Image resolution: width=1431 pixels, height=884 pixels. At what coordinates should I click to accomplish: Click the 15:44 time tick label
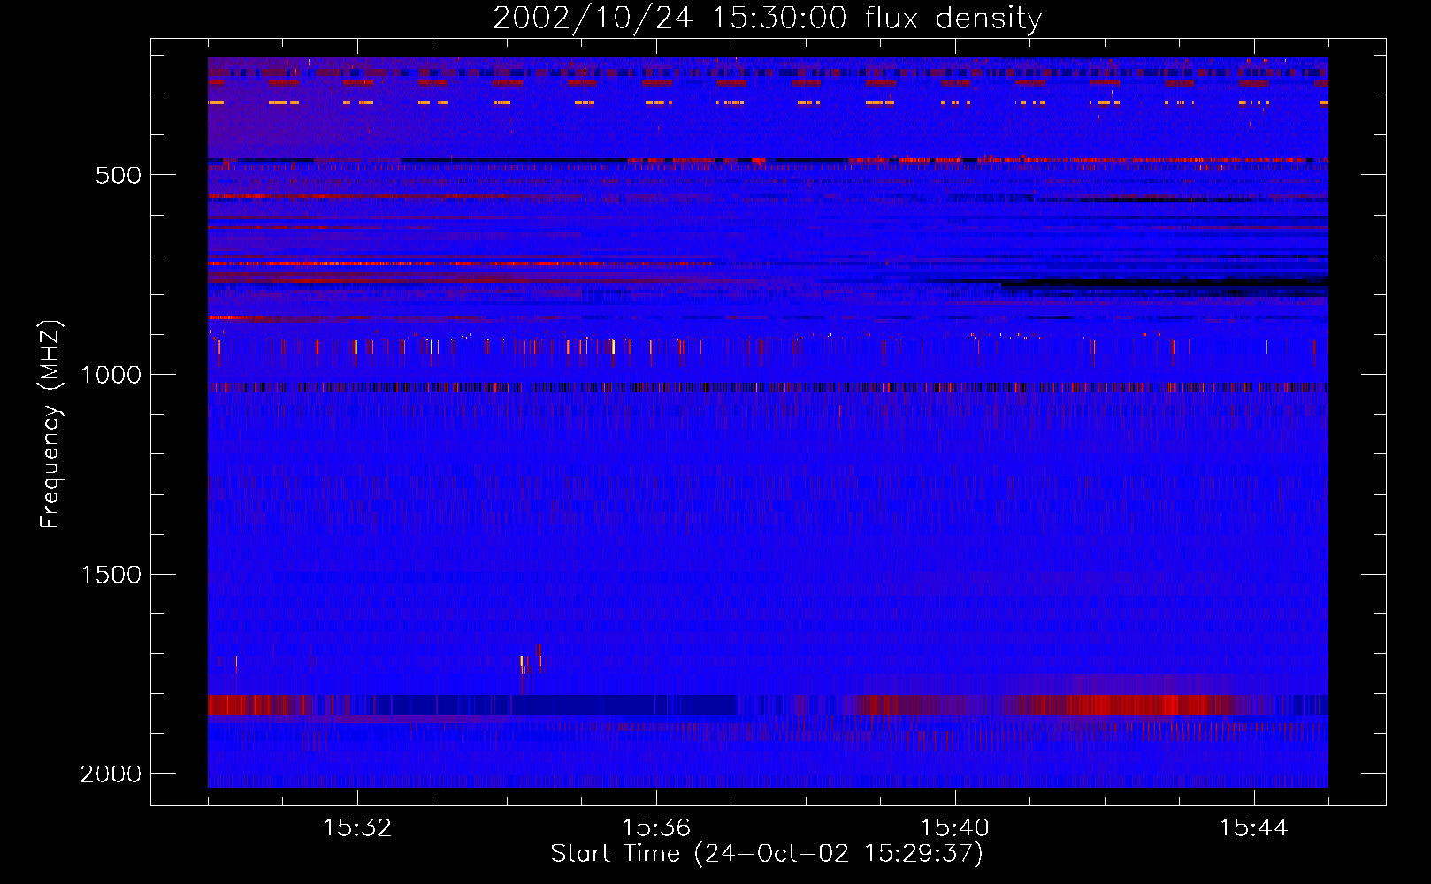coord(1254,828)
